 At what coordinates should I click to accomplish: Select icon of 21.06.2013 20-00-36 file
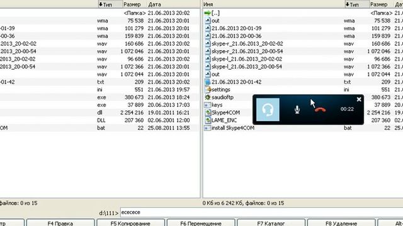207,36
